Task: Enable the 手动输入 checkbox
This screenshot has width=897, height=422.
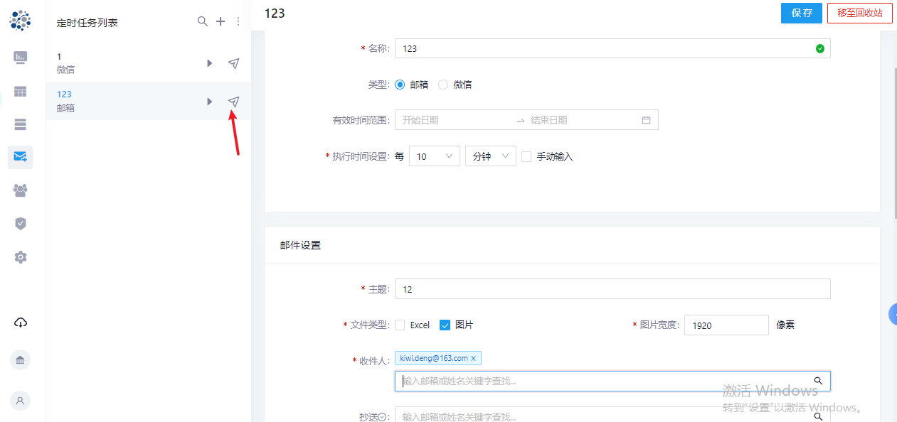Action: point(526,156)
